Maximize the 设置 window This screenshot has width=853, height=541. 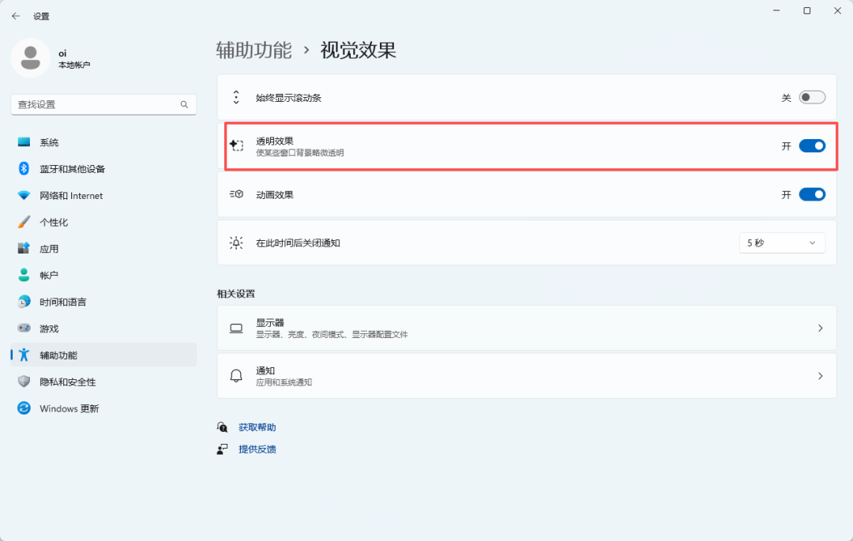click(807, 11)
